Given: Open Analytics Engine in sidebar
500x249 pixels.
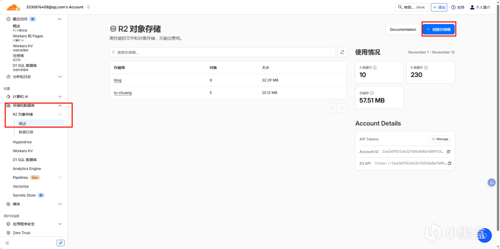Looking at the screenshot, I should coord(27,169).
